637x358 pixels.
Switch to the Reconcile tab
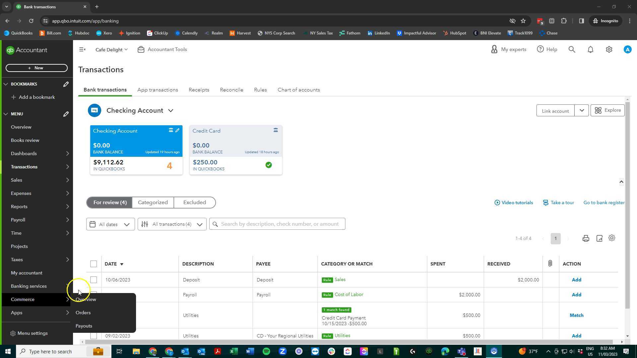(231, 90)
